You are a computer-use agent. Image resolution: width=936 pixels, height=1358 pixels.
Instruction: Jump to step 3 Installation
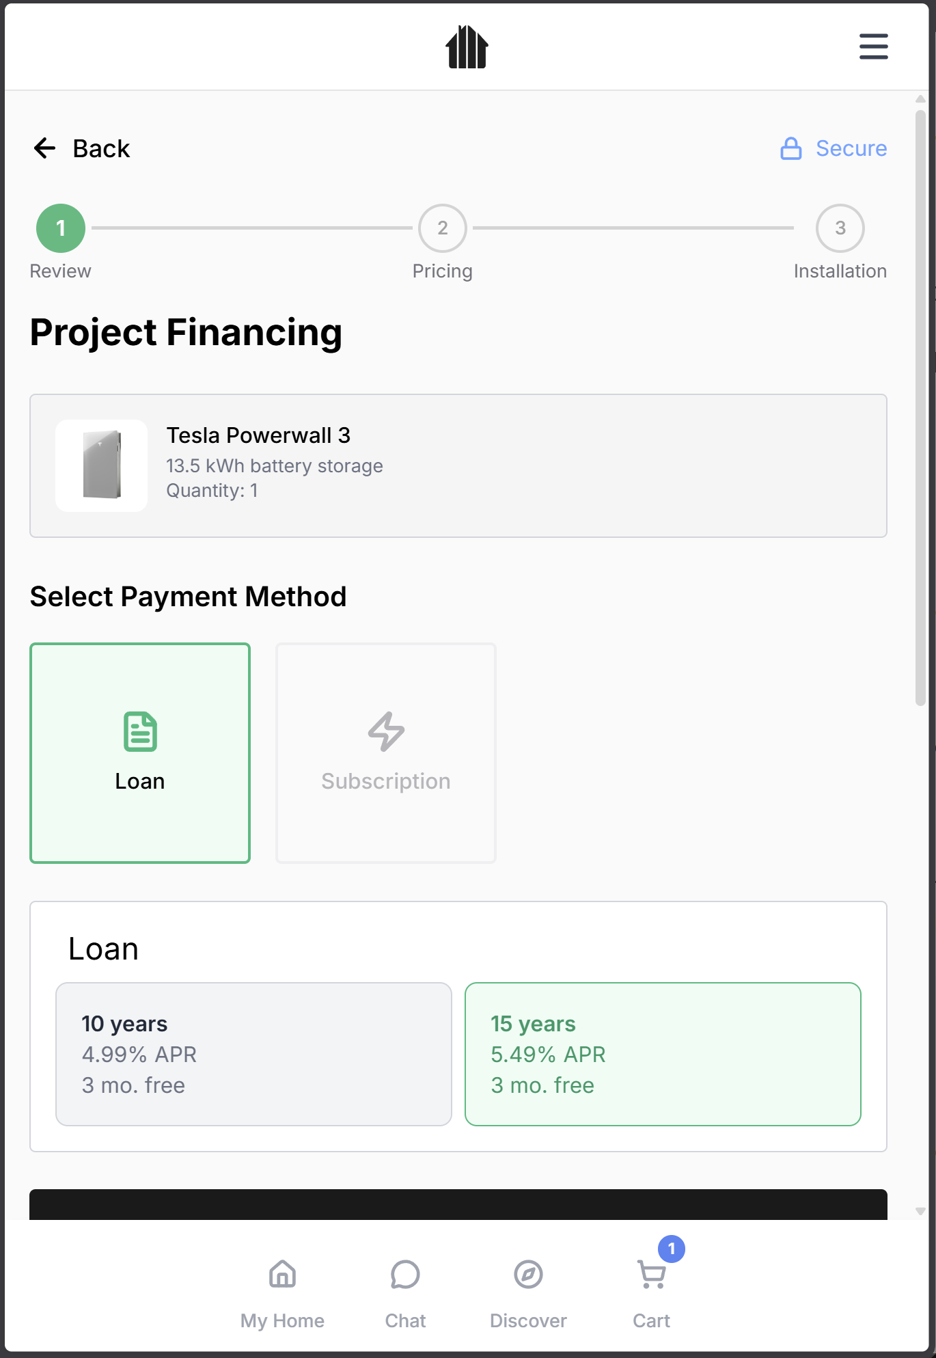point(840,228)
